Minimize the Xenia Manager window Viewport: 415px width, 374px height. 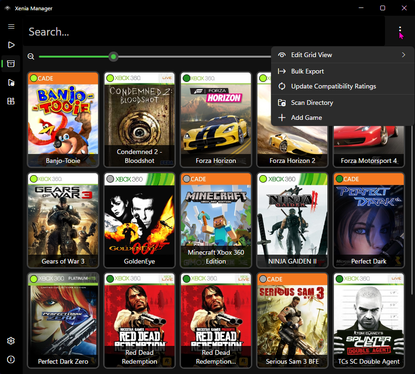pos(361,8)
